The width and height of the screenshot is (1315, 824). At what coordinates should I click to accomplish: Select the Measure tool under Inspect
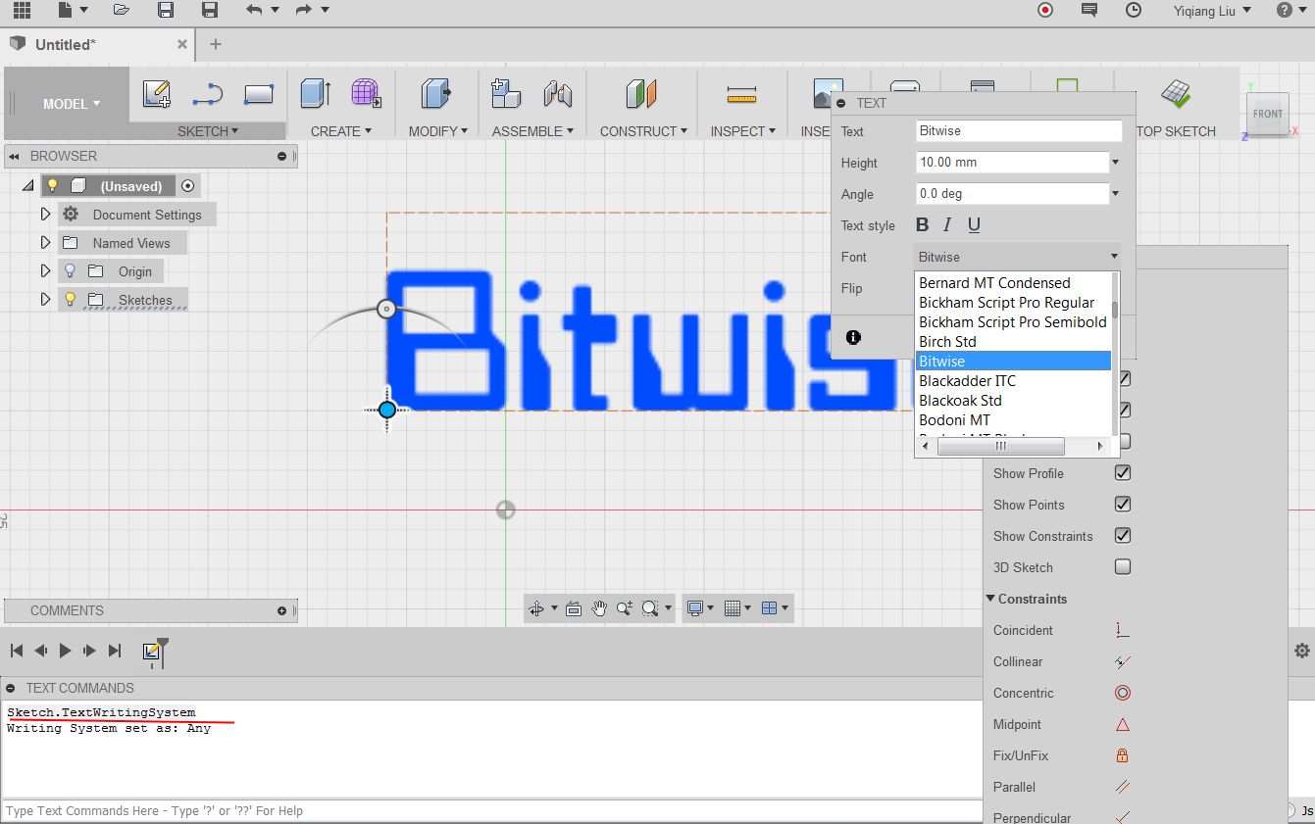[742, 93]
